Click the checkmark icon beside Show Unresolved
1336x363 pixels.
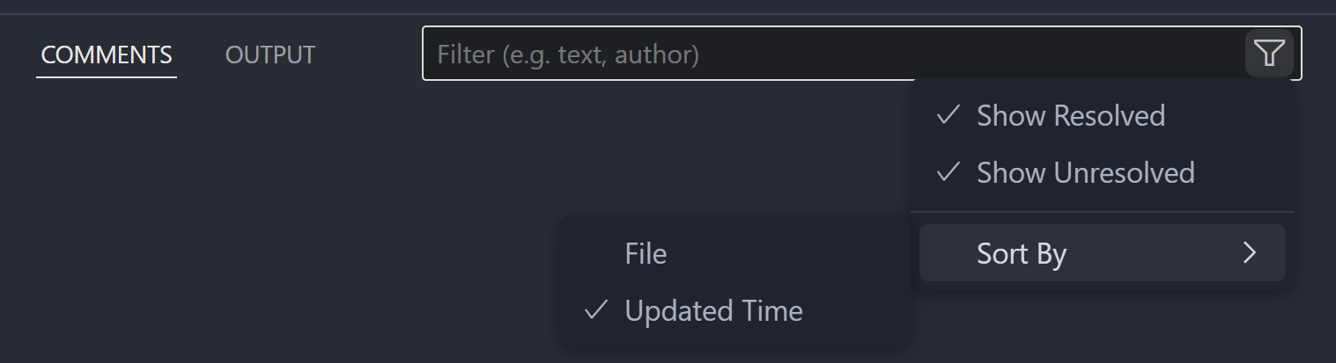[948, 172]
